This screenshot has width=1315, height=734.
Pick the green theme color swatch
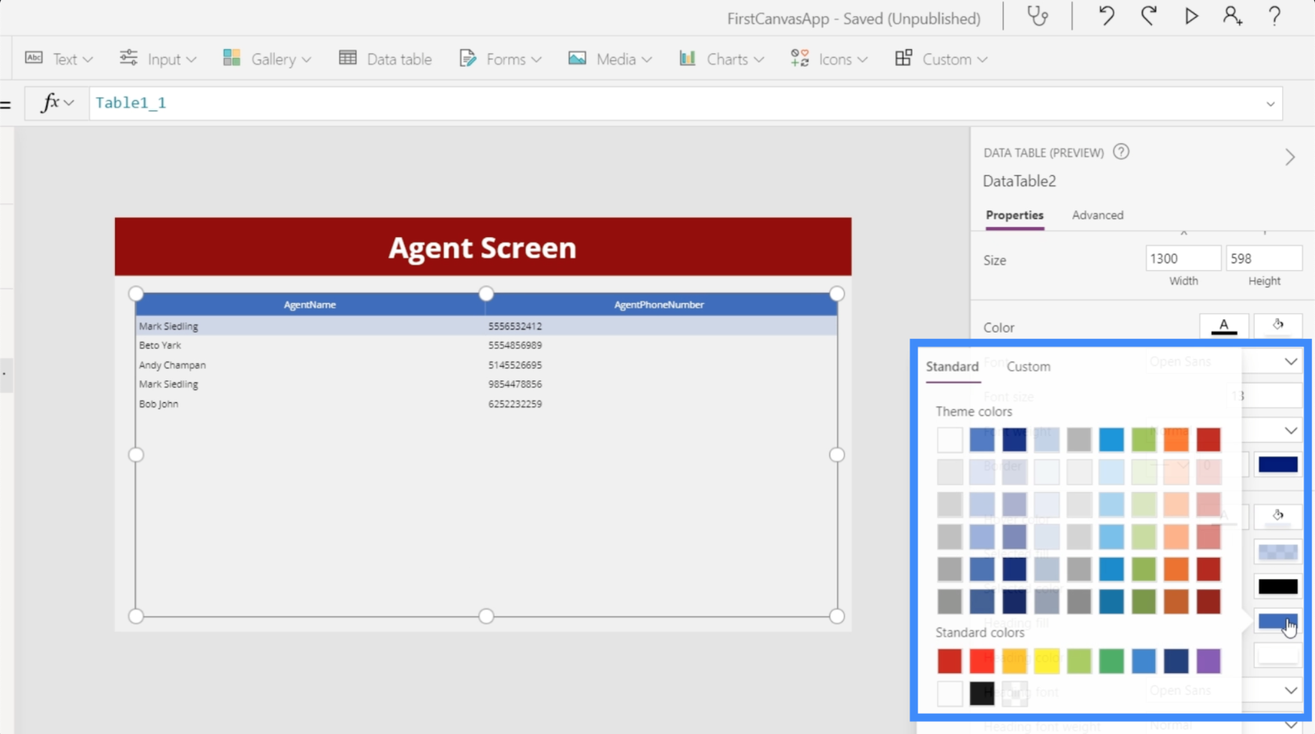(1144, 440)
